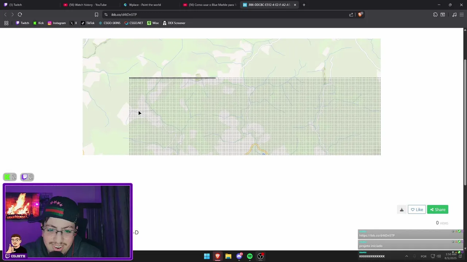
Task: Click the green Share button
Action: click(437, 210)
